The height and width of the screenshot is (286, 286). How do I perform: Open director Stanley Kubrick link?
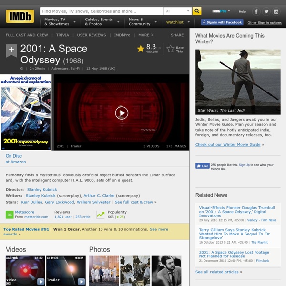(42, 190)
